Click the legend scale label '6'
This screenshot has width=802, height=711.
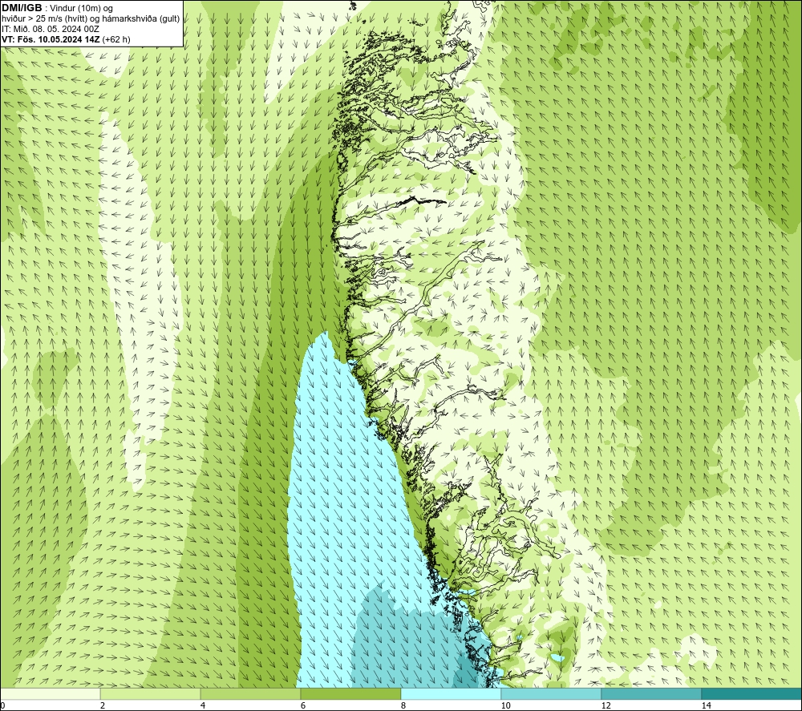[x=303, y=706]
